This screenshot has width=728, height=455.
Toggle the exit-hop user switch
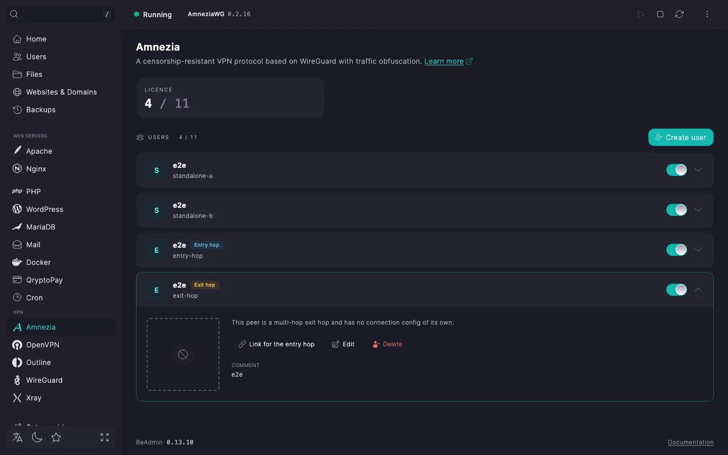tap(676, 290)
